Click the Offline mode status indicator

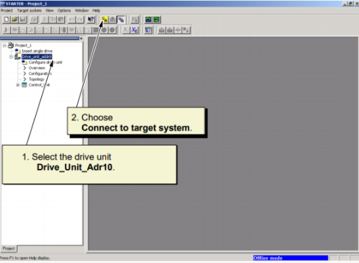[x=290, y=258]
